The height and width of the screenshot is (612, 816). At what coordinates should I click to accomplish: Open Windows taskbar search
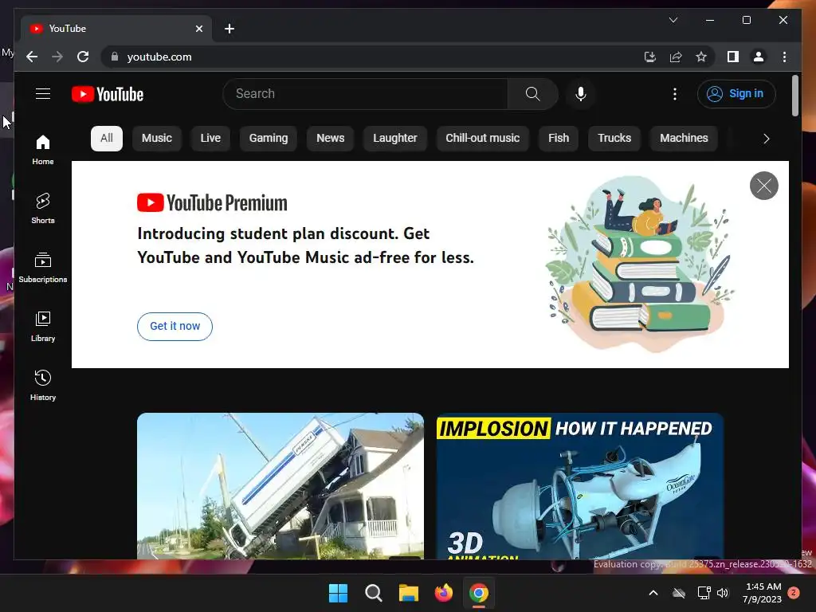(373, 593)
